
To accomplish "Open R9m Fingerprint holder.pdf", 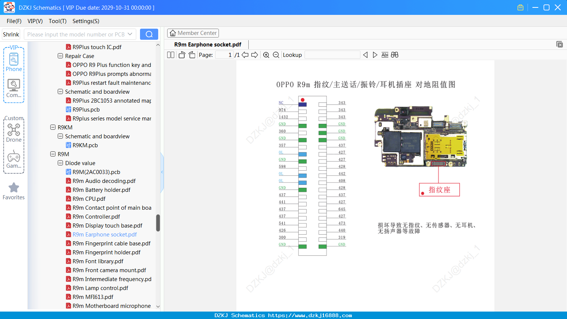I will (106, 252).
